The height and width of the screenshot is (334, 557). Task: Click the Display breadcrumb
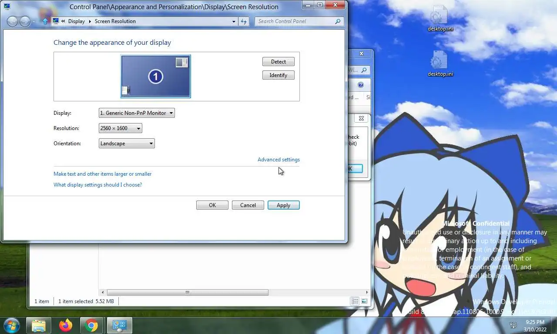77,21
